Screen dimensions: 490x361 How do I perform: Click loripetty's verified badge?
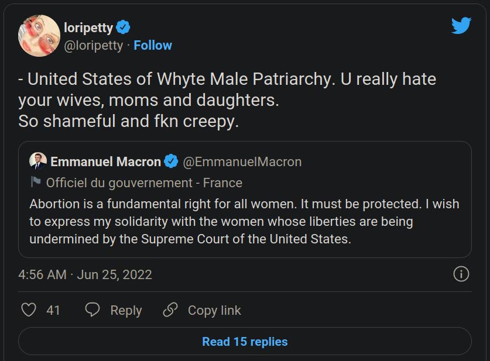[123, 27]
